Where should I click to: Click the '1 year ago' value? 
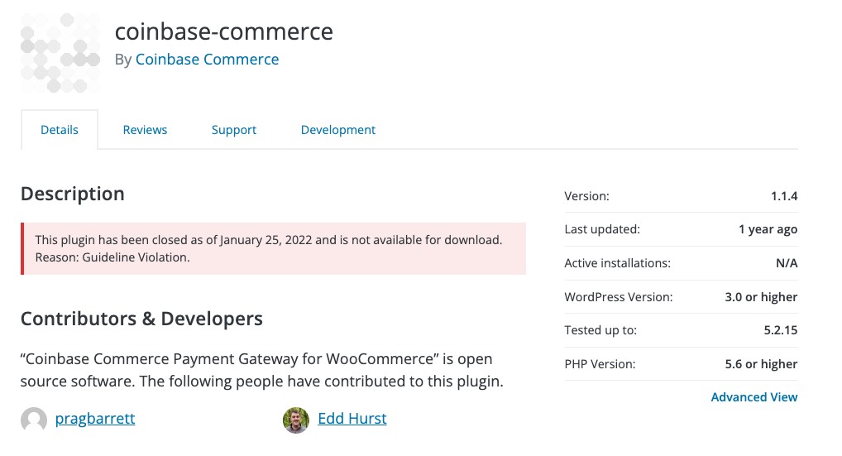point(768,229)
